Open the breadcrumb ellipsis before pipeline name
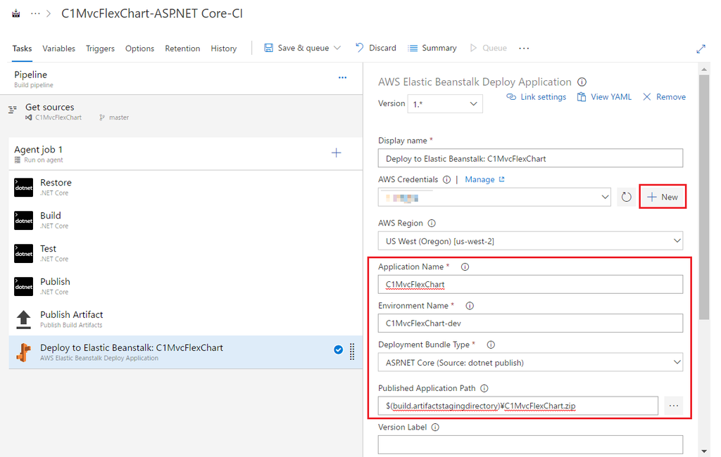The height and width of the screenshot is (457, 721). (35, 13)
